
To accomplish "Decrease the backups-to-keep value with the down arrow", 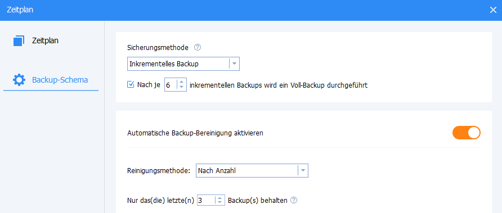I will click(x=219, y=203).
